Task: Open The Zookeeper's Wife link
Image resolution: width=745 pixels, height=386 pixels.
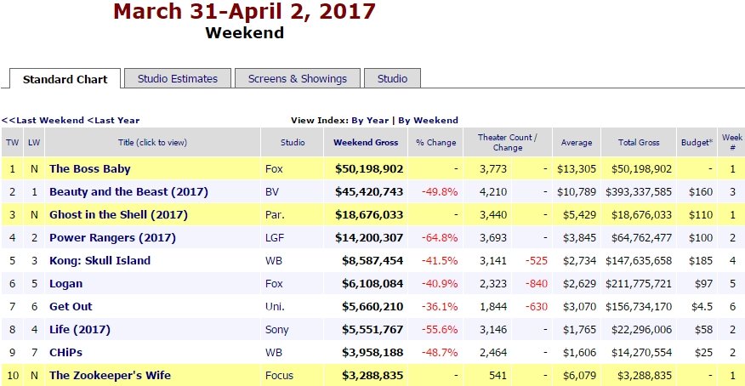Action: [x=106, y=375]
